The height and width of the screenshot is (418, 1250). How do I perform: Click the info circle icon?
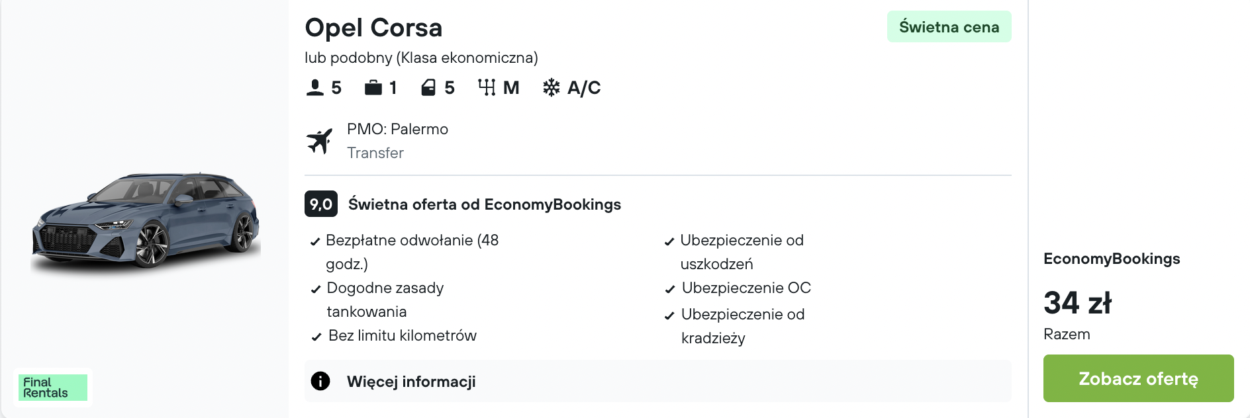pyautogui.click(x=320, y=381)
